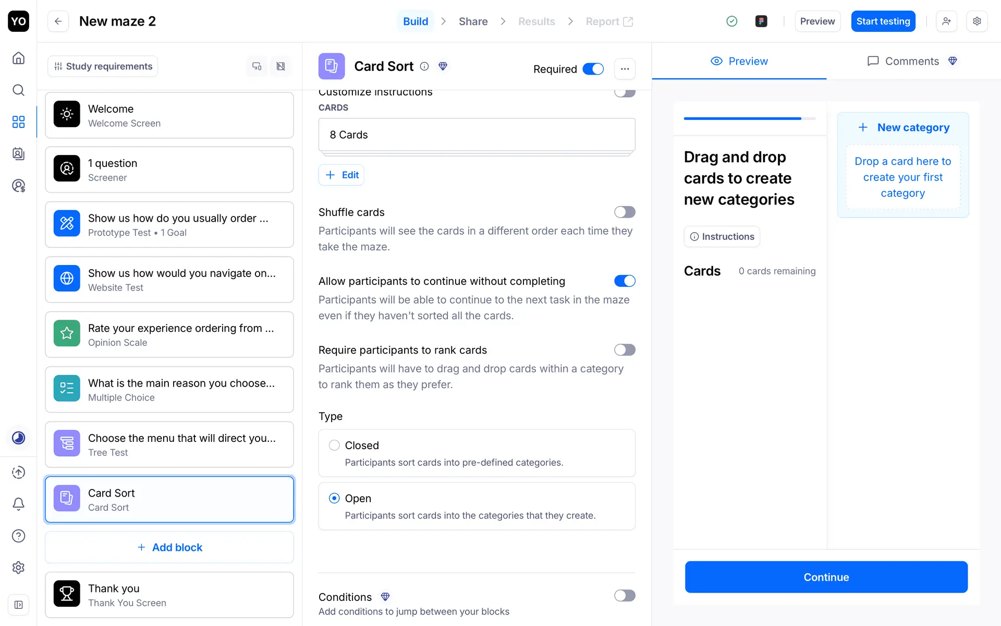Click the back arrow beside New maze 2
Screen dimensions: 1001x626
(58, 21)
